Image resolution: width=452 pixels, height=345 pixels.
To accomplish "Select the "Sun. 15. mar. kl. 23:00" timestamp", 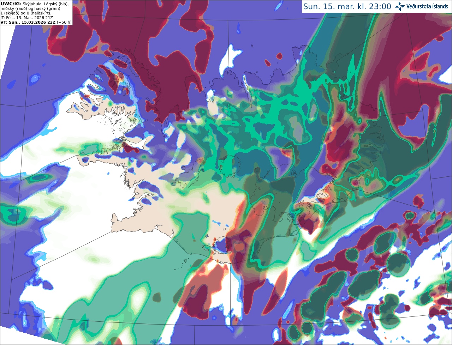I will (347, 6).
